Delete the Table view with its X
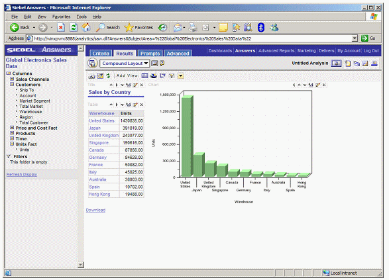The image size is (389, 280). tap(142, 105)
